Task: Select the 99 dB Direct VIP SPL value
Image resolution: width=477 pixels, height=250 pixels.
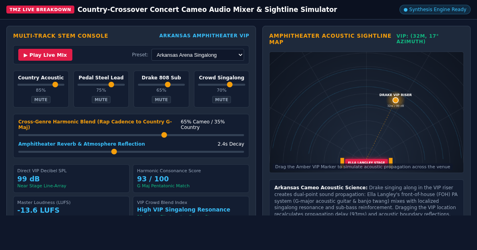Action: [x=29, y=179]
